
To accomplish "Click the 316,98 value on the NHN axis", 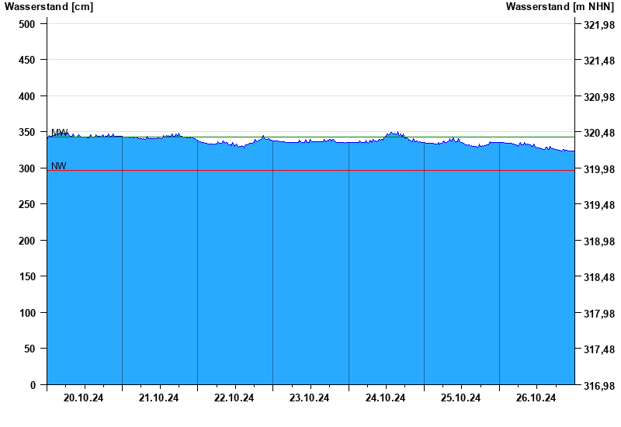I will pyautogui.click(x=598, y=386).
